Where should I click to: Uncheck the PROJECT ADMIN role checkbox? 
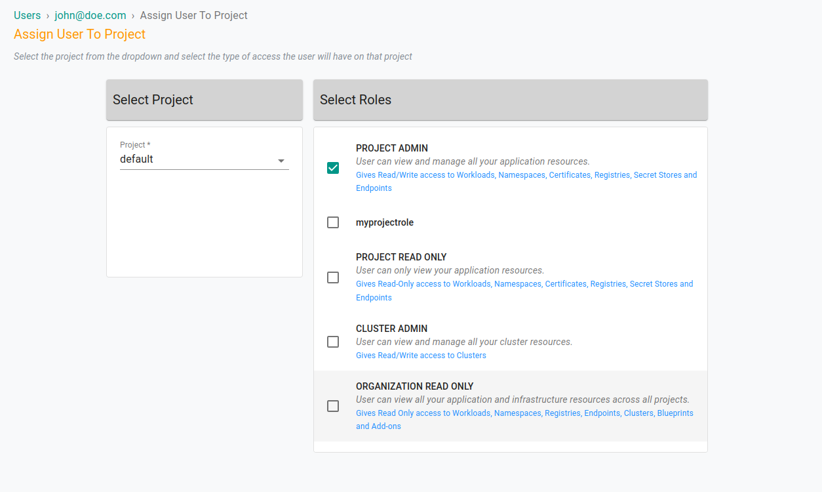coord(333,168)
